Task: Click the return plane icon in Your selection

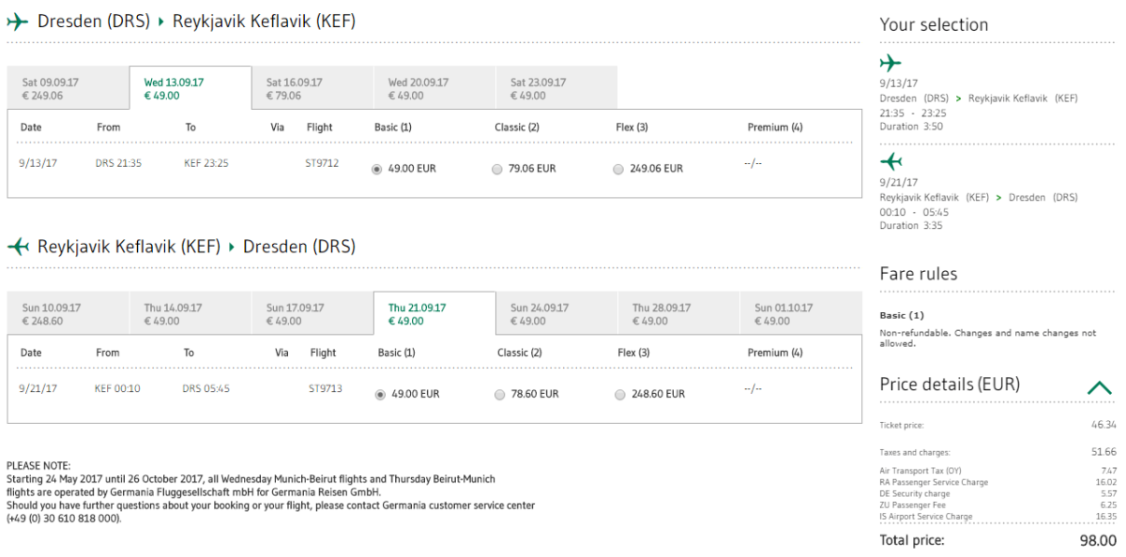Action: coord(890,160)
